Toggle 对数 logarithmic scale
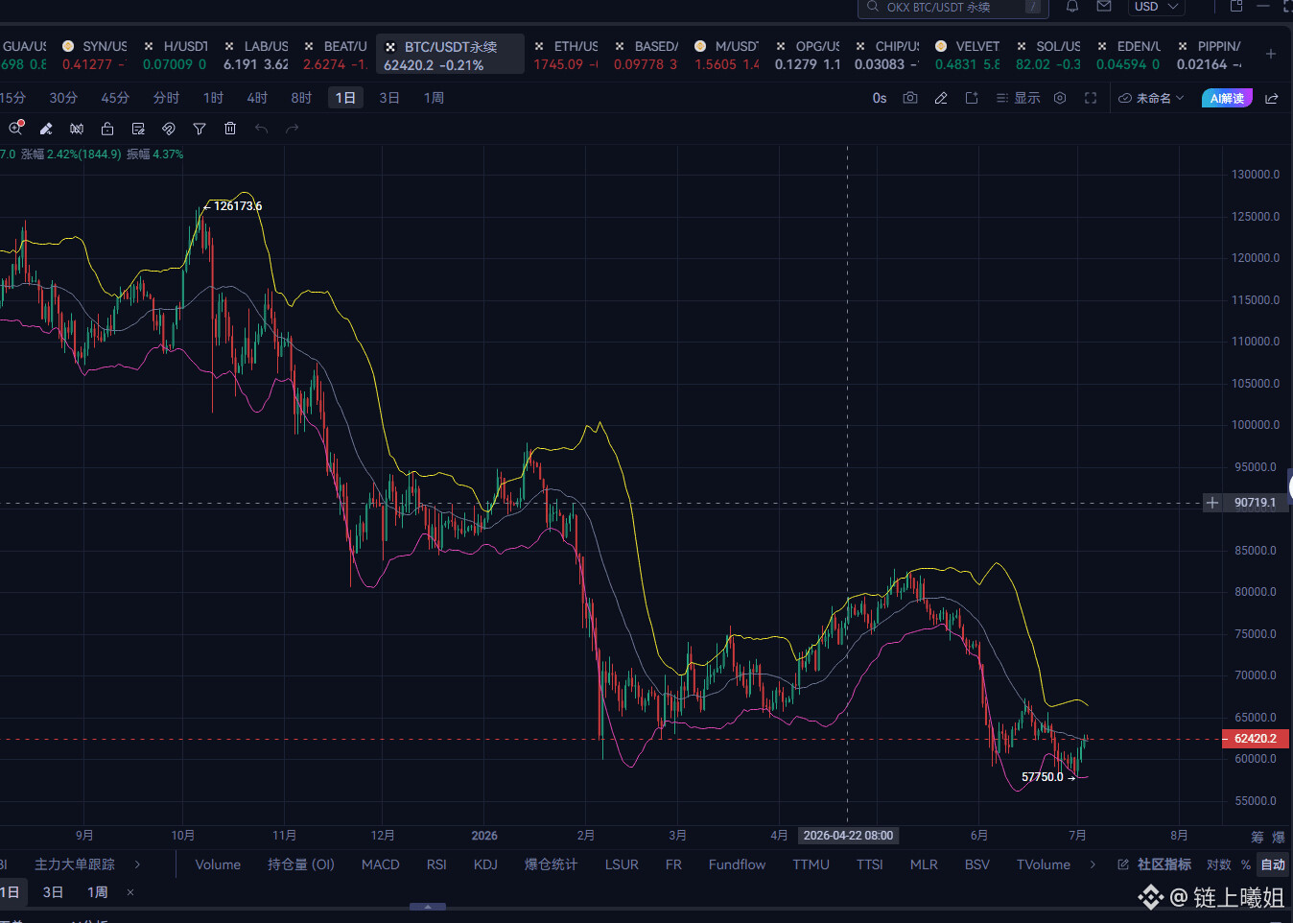 coord(1219,864)
